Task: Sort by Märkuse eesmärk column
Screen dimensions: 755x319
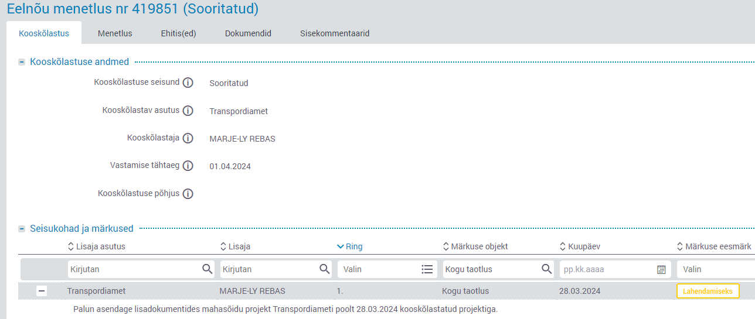Action: [x=714, y=246]
